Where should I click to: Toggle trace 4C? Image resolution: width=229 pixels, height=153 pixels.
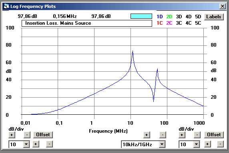(x=189, y=23)
